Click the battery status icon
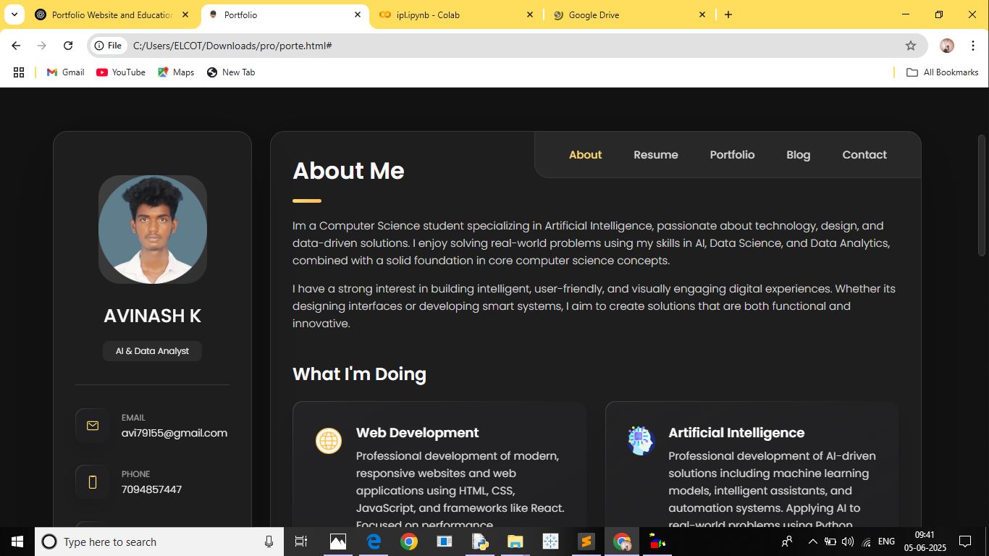 pos(830,542)
